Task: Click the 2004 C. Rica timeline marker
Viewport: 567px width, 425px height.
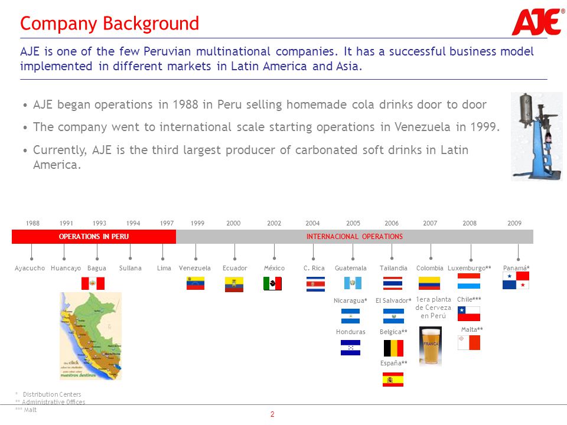Action: pyautogui.click(x=313, y=259)
